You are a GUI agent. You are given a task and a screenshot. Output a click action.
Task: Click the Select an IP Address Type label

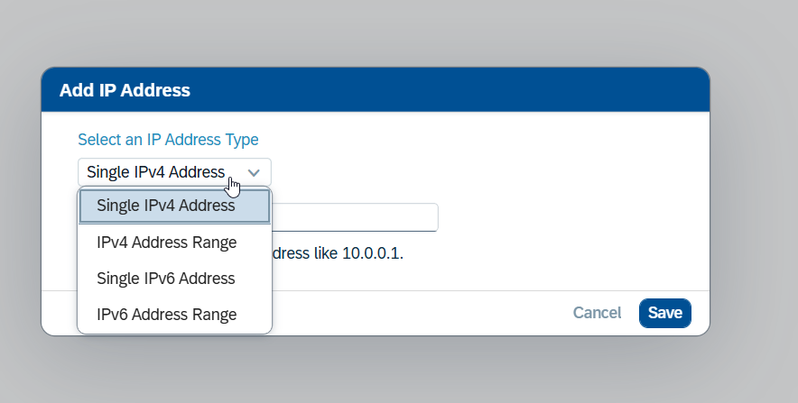coord(168,140)
